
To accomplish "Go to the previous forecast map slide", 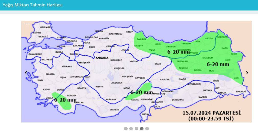I will coord(26,73).
